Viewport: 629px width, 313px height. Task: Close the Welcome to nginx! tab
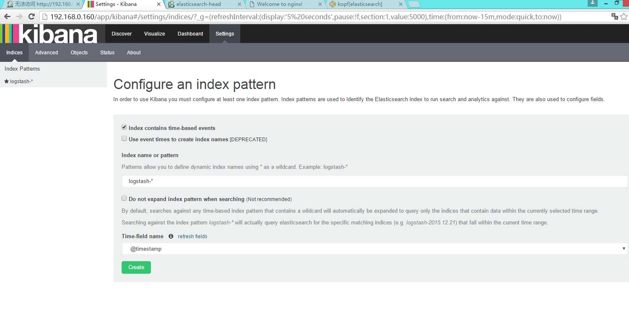pos(320,4)
